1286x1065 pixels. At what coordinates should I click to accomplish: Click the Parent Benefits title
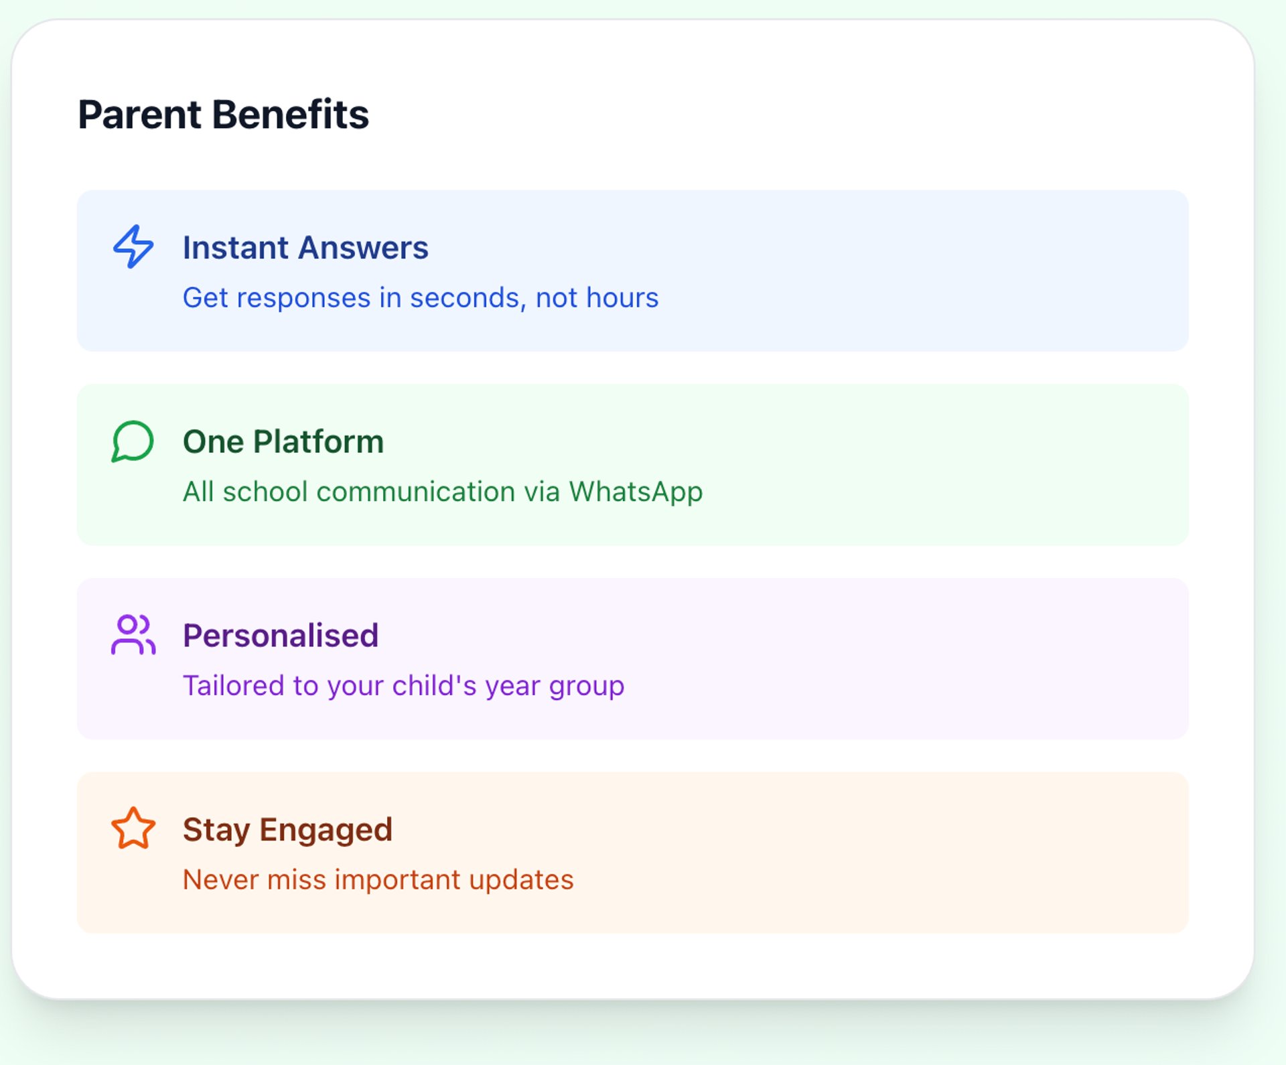pyautogui.click(x=223, y=114)
